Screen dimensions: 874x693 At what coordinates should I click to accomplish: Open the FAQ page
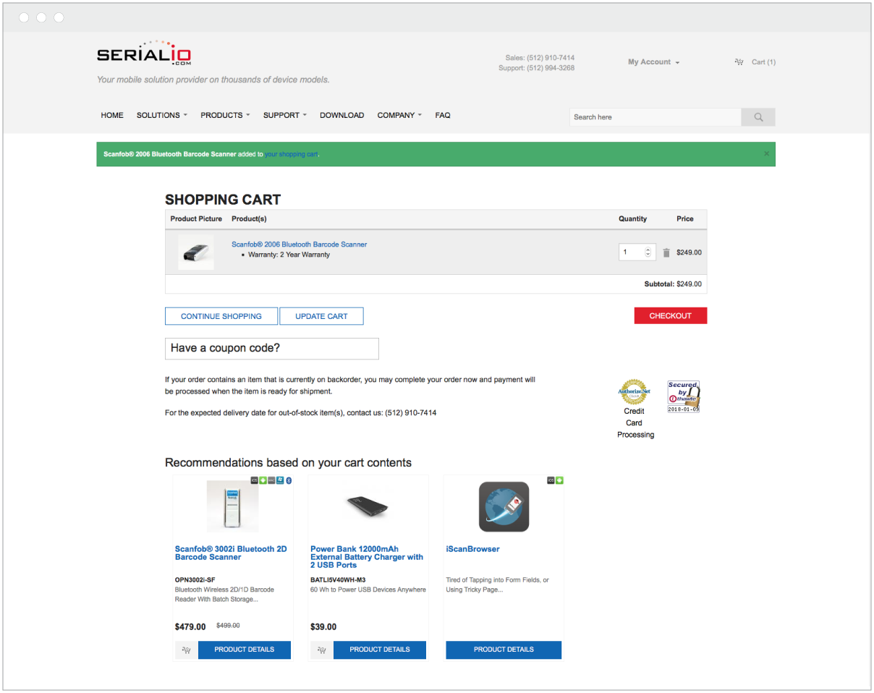443,115
